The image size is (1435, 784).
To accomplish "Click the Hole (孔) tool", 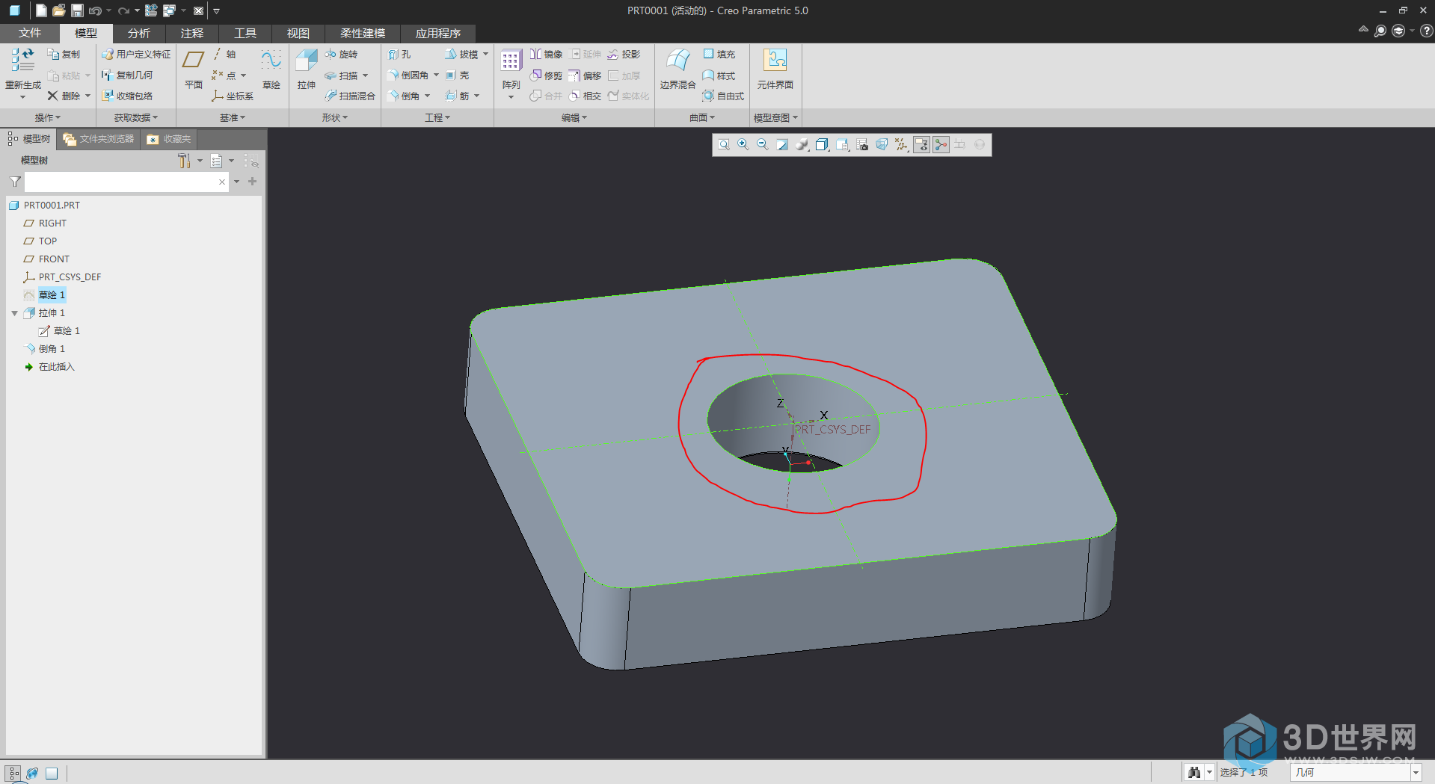I will 399,55.
